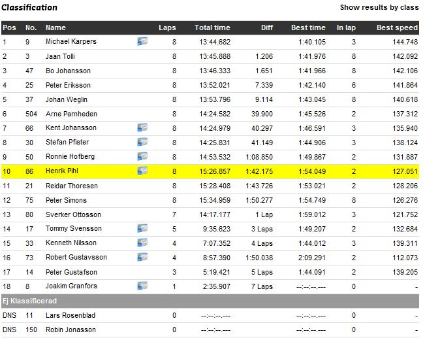Select the highlighted Henrik Pihl row name
The width and height of the screenshot is (425, 340).
coord(62,171)
